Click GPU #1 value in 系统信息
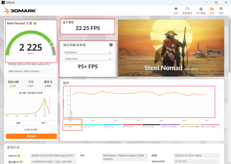 [53, 156]
